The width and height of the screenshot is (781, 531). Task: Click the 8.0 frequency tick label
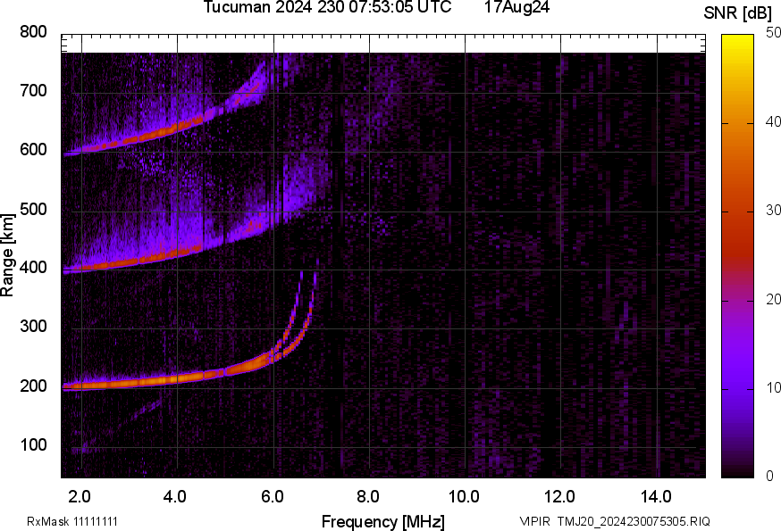pos(369,495)
